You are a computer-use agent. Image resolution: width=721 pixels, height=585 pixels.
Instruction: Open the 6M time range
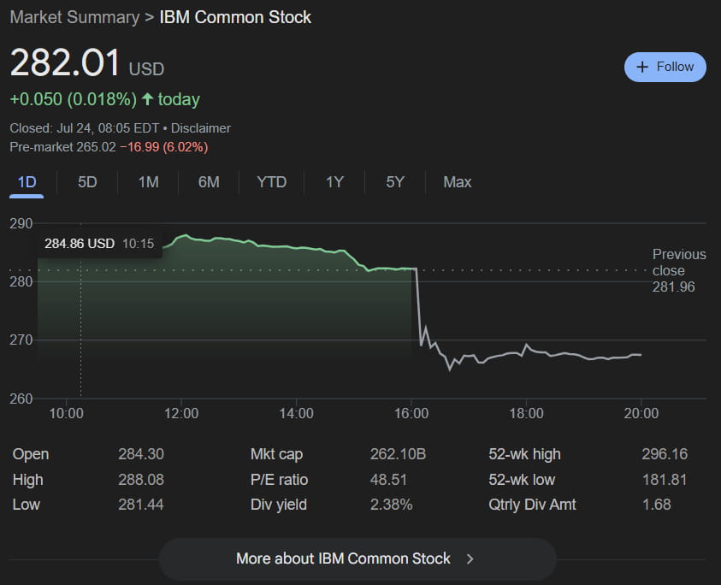coord(209,182)
